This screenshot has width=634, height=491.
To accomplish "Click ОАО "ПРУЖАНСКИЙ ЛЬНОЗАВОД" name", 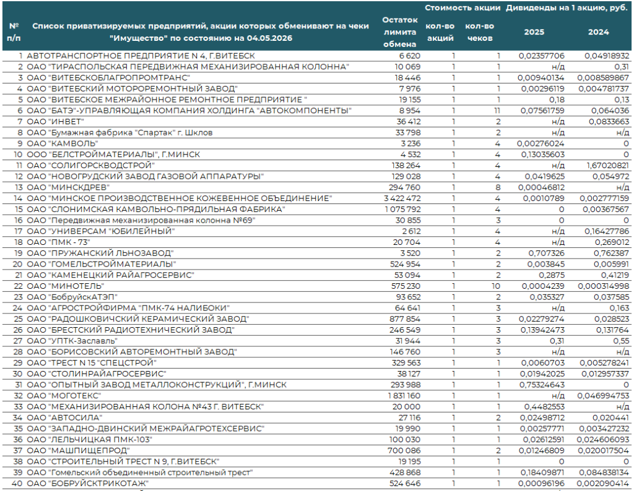I will coord(100,253).
